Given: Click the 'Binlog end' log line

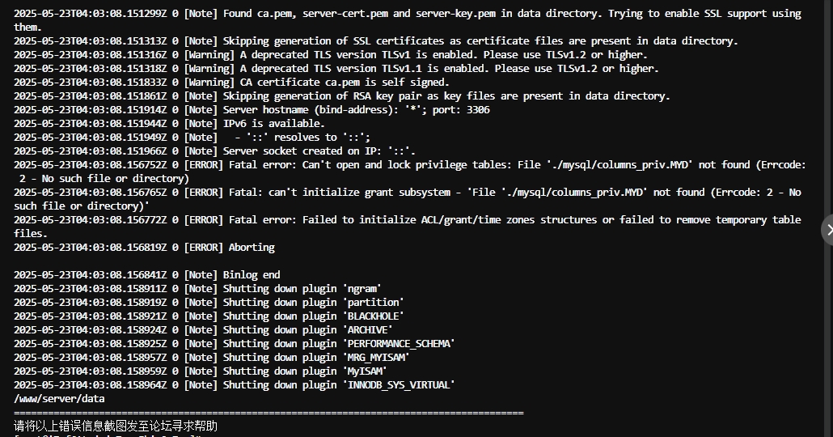Looking at the screenshot, I should 146,275.
